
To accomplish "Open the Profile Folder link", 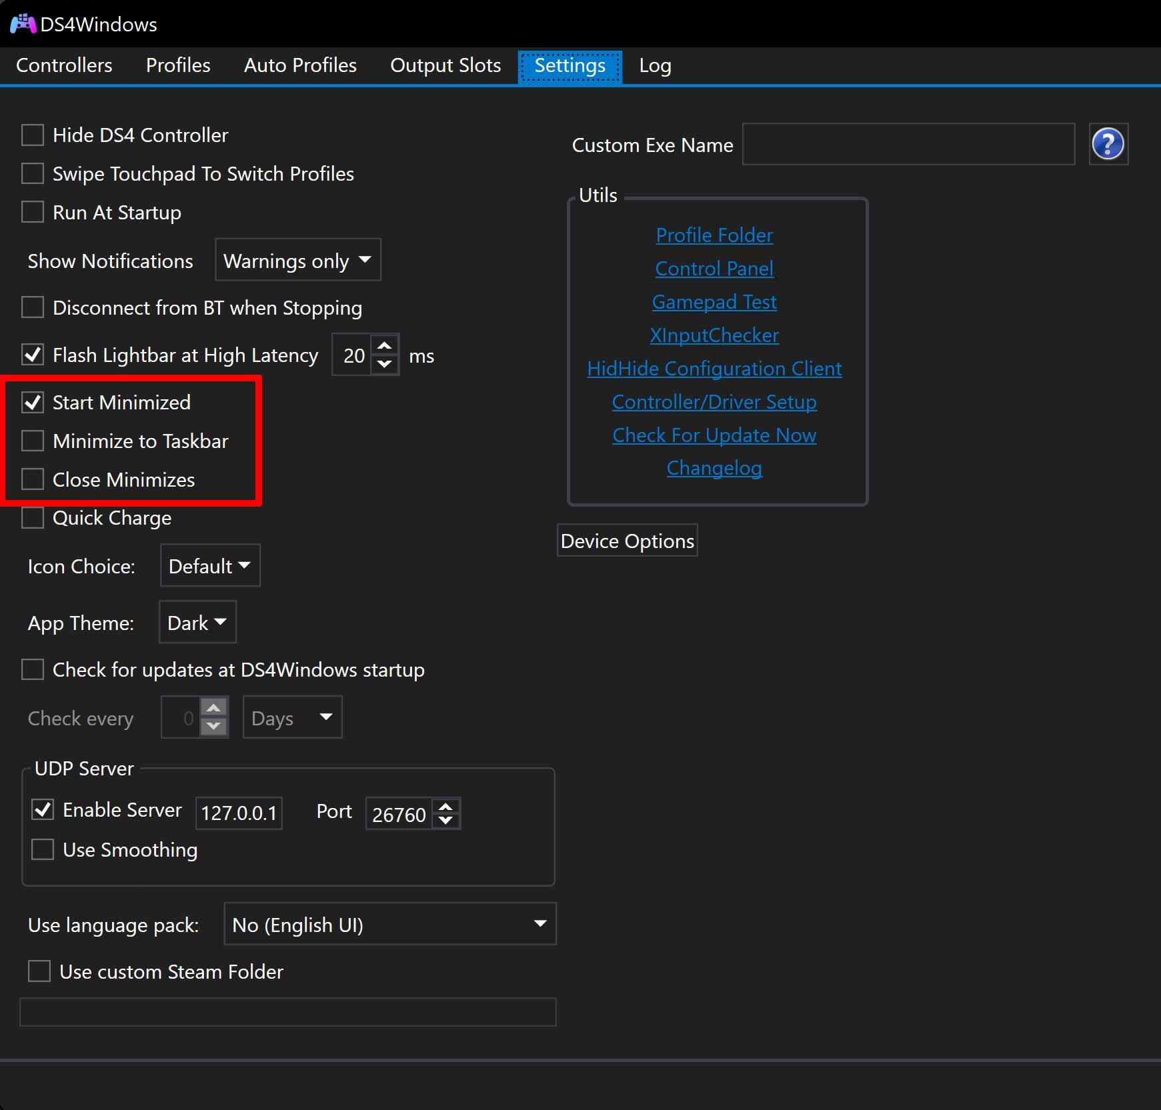I will coord(714,235).
